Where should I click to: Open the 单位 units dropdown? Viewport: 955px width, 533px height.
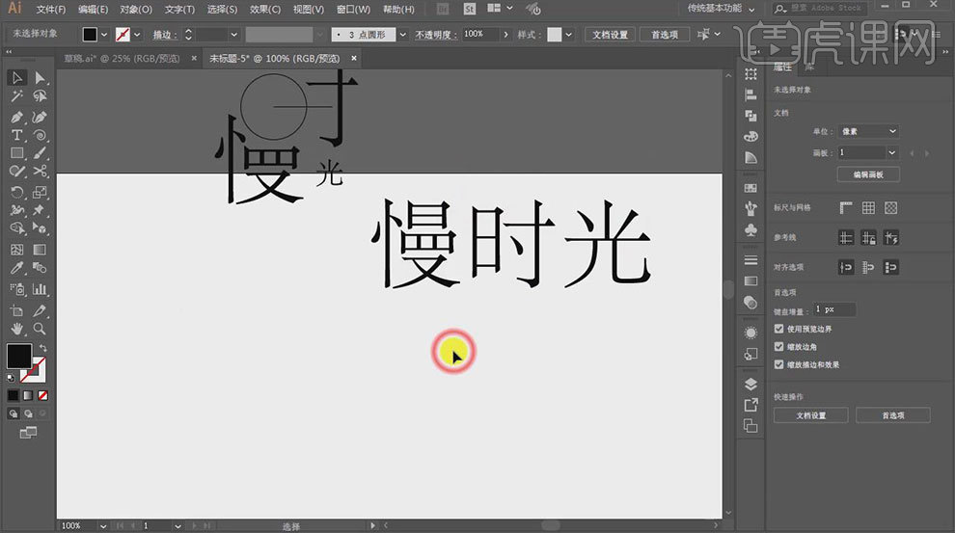868,131
